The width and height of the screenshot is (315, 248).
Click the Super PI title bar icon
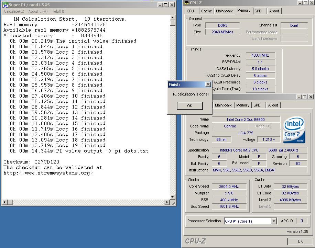[x=5, y=4]
